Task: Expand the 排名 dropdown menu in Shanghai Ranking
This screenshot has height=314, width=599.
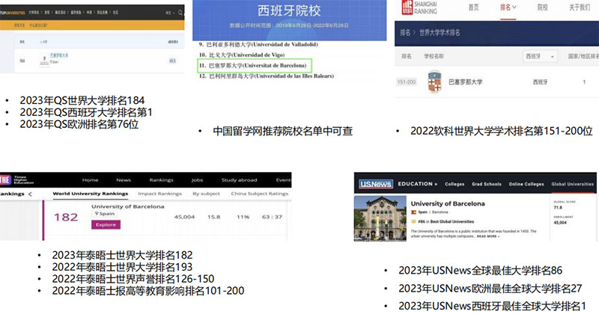Action: tap(508, 7)
